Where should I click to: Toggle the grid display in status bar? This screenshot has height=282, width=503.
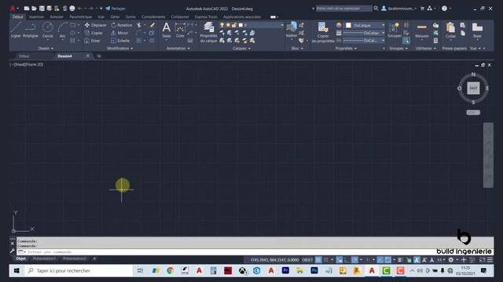click(x=318, y=260)
